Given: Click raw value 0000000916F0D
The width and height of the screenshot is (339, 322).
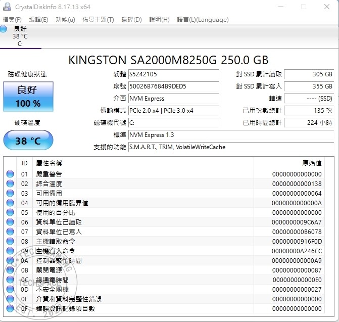Looking at the screenshot, I should 297,241.
